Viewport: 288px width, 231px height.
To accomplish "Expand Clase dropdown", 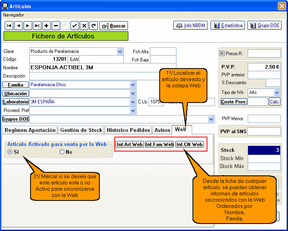I will tap(120, 52).
